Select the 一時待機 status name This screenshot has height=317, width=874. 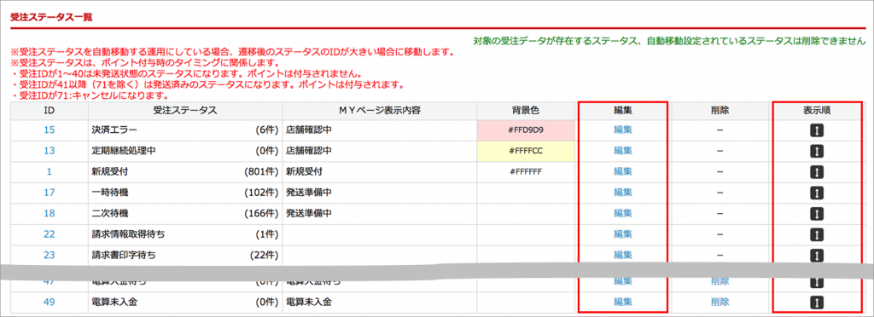click(110, 193)
